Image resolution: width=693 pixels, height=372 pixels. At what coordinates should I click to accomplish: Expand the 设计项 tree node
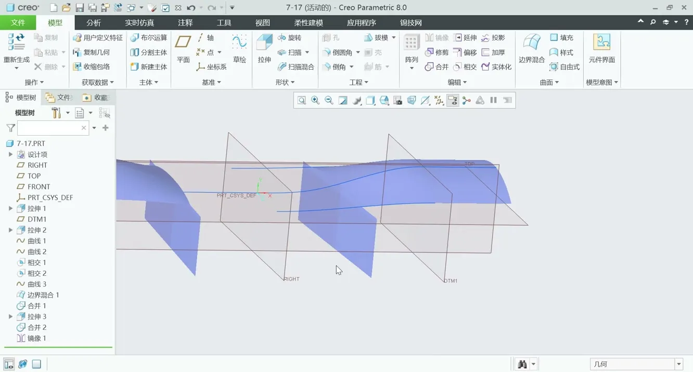pyautogui.click(x=10, y=154)
